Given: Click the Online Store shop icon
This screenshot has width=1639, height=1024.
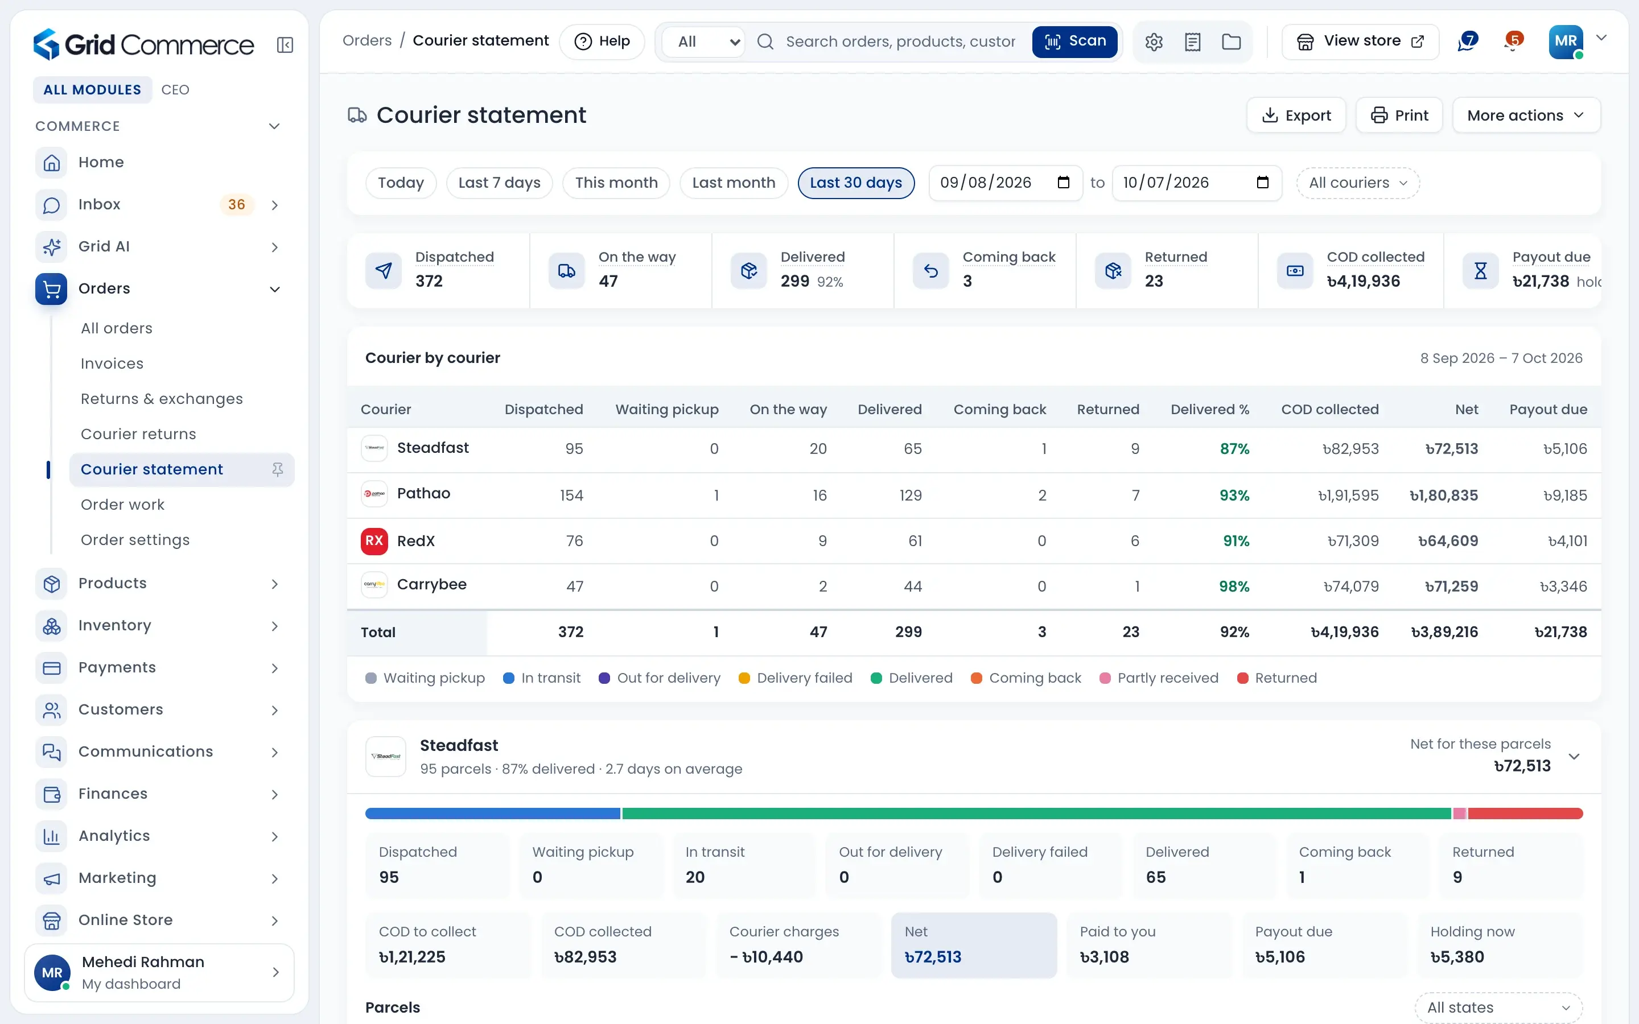Looking at the screenshot, I should 51,920.
